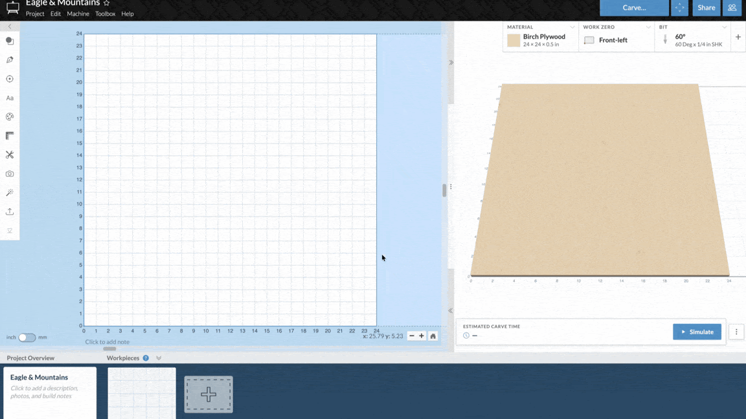Screen dimensions: 746x419
Task: Reset canvas view with home icon
Action: click(433, 336)
